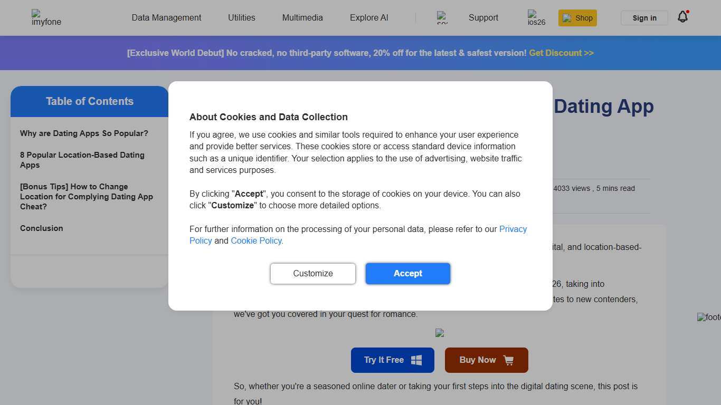Click the iOS 26 icon in header
This screenshot has height=405, width=721.
536,17
